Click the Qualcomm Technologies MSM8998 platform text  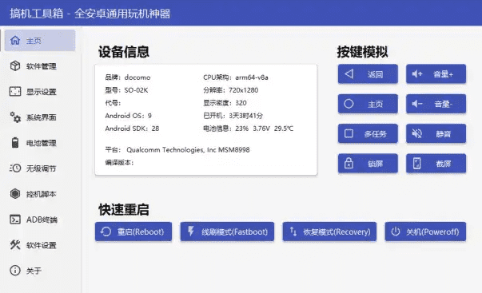click(188, 149)
